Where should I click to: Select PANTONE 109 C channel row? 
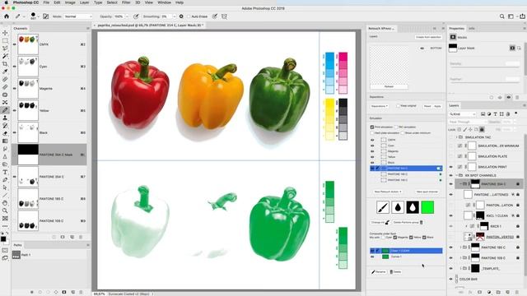pos(49,221)
